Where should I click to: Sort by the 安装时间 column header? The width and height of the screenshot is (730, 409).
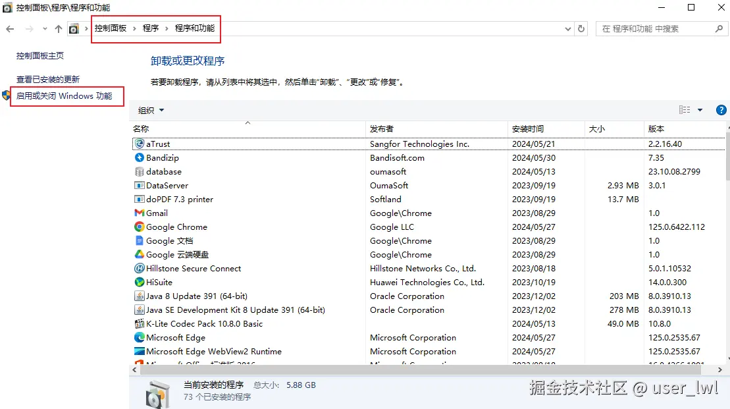546,129
